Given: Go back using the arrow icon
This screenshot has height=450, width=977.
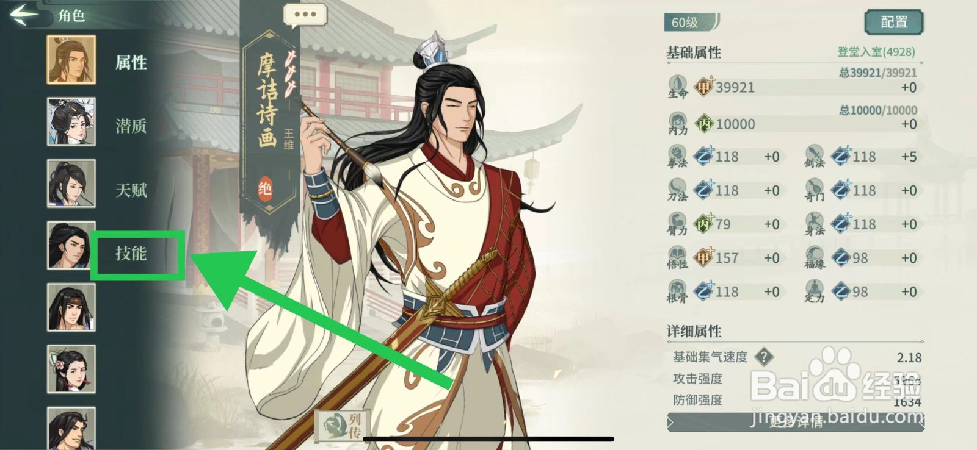Looking at the screenshot, I should click(x=24, y=14).
